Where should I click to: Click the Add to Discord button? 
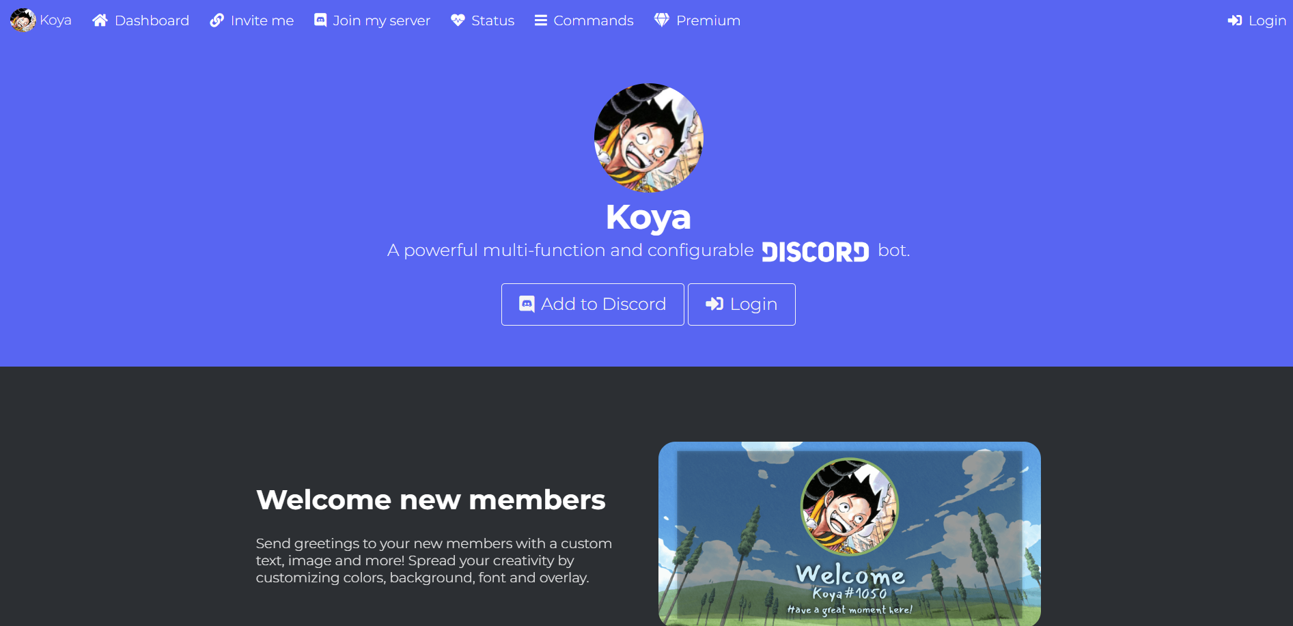click(593, 304)
